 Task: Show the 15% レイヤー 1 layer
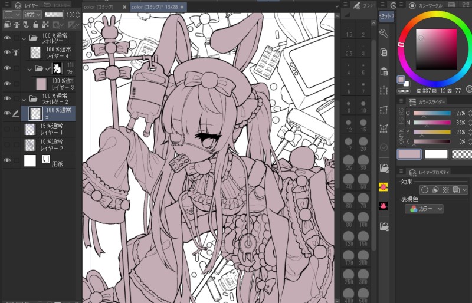pos(7,129)
